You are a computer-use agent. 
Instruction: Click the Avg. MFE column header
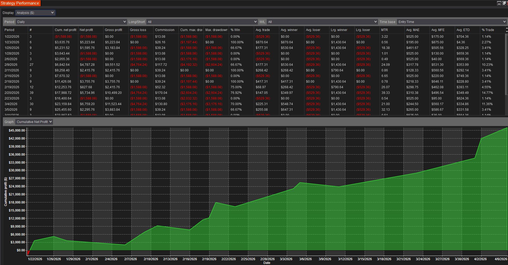[443, 30]
